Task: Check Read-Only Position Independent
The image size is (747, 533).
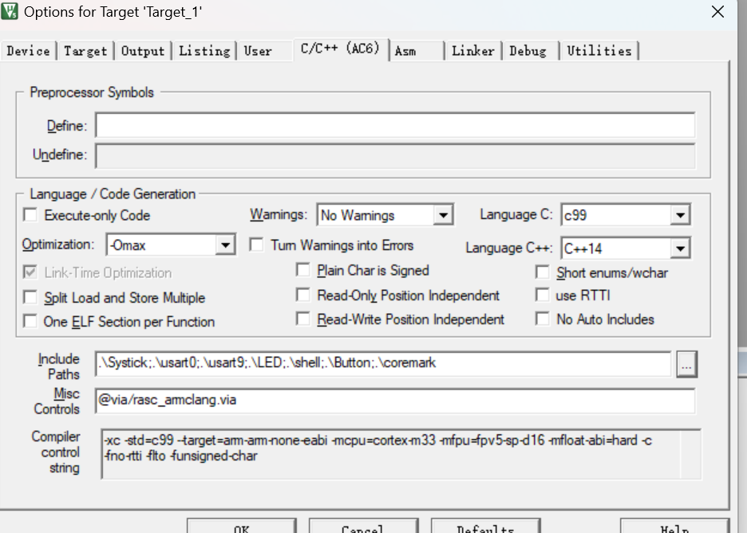Action: pos(303,295)
